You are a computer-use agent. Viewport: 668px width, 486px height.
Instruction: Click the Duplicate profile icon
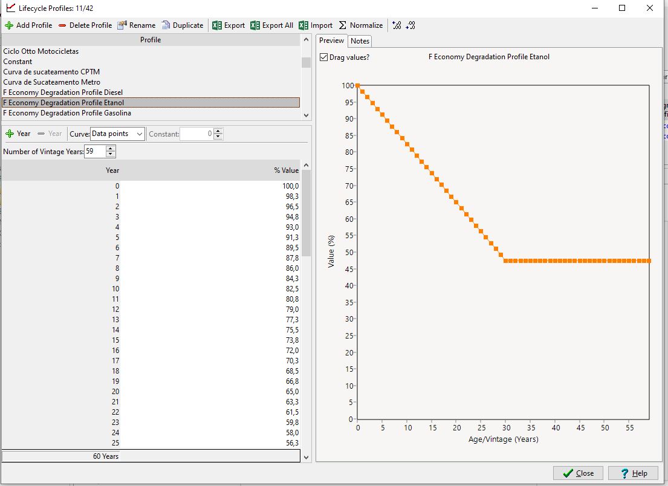point(166,25)
